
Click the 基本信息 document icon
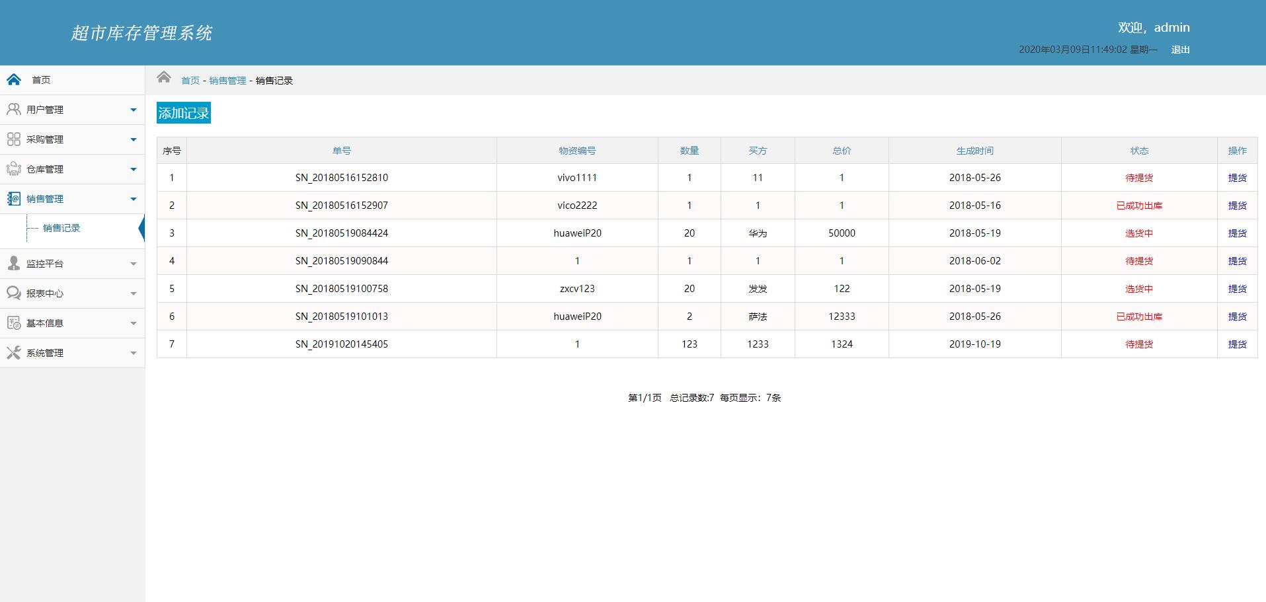14,323
